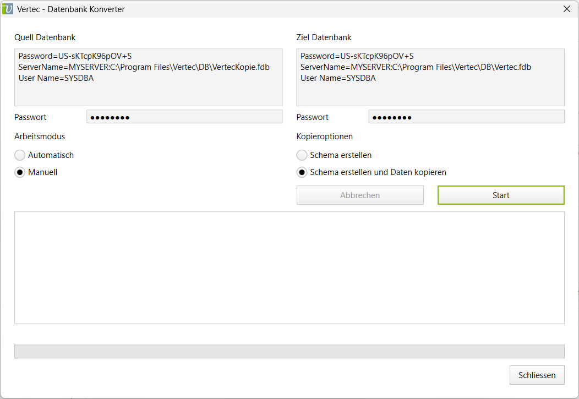Click the Vertec.fdb server path in Ziel Datenbank
This screenshot has height=399, width=579.
(x=416, y=67)
